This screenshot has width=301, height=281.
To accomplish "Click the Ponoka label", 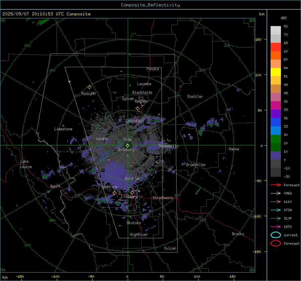I will click(153, 69).
